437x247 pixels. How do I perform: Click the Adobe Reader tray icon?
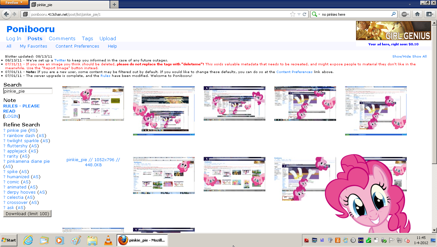[307, 240]
